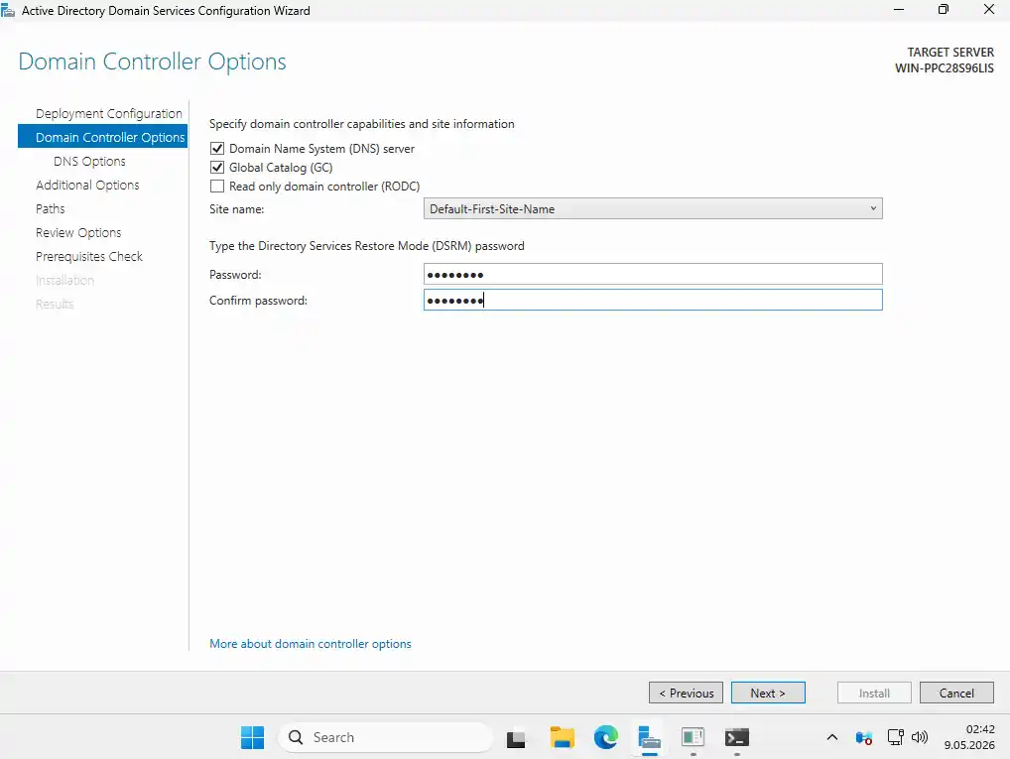Focus the Confirm password field
The height and width of the screenshot is (759, 1010).
653,300
